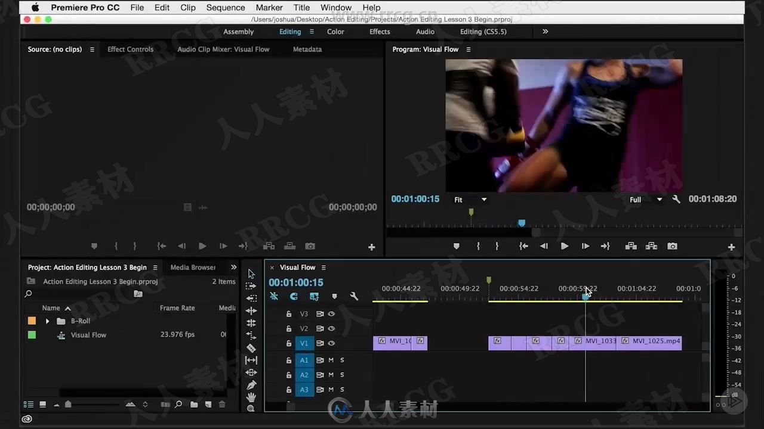Switch Project panel to list view
This screenshot has height=429, width=764.
tap(28, 405)
